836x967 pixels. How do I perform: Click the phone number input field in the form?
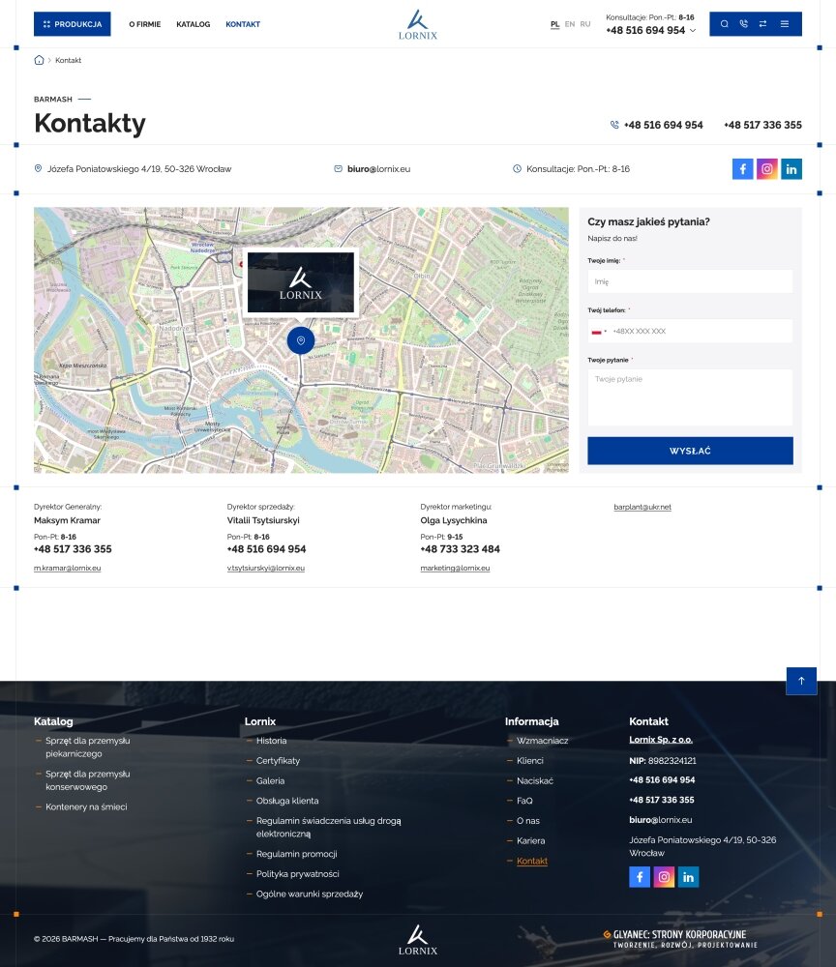tap(691, 331)
